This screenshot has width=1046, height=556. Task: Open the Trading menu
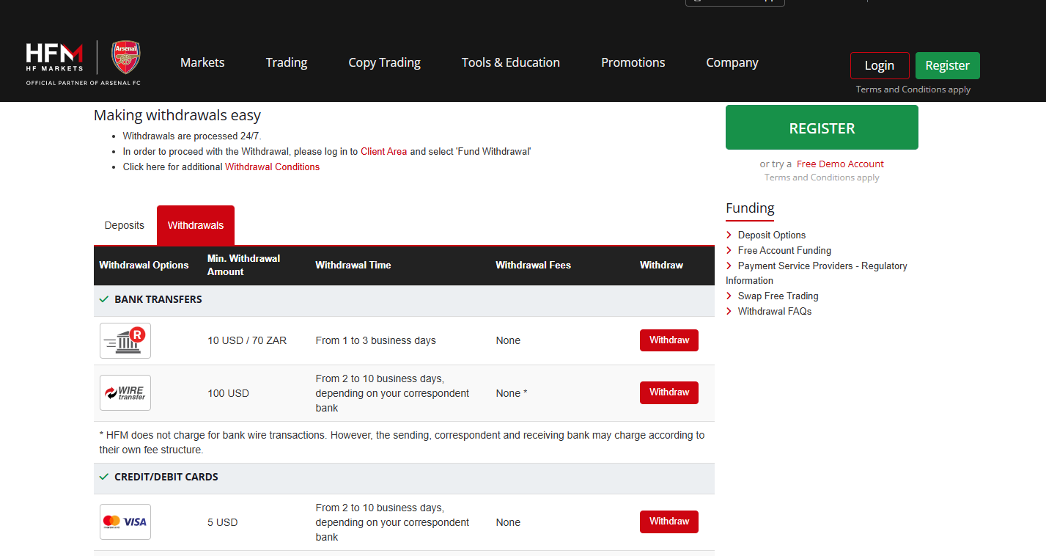pos(287,63)
